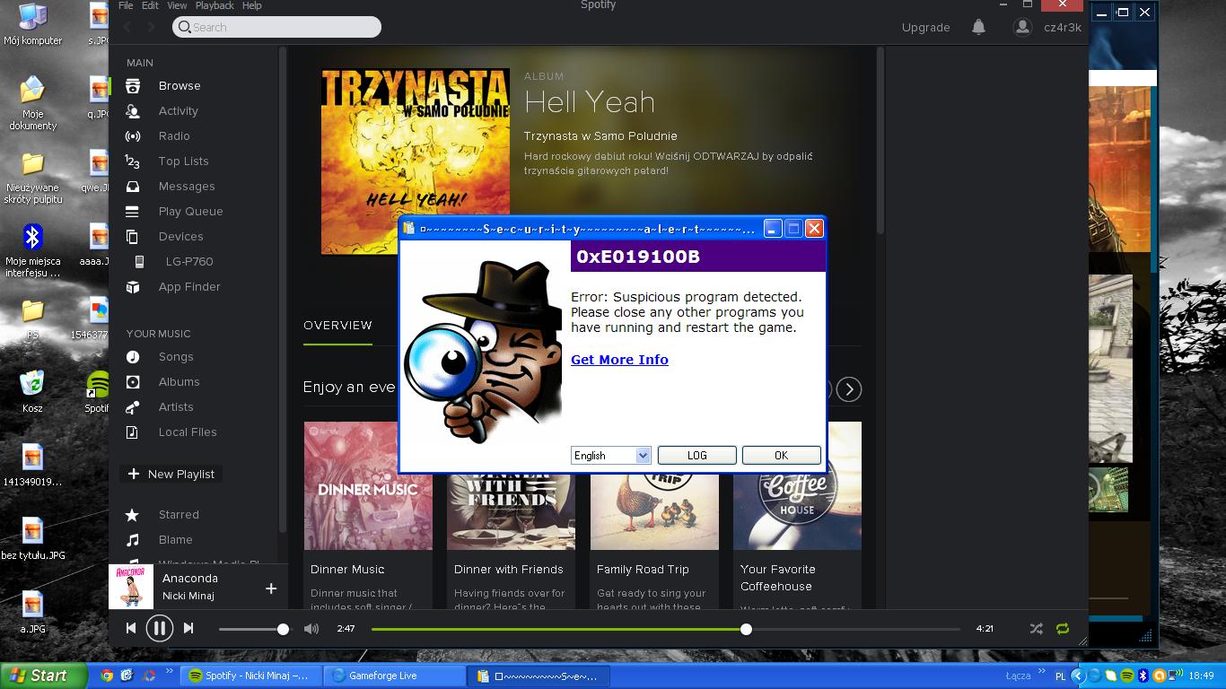Image resolution: width=1226 pixels, height=689 pixels.
Task: Open the Activity section icon
Action: coord(133,111)
